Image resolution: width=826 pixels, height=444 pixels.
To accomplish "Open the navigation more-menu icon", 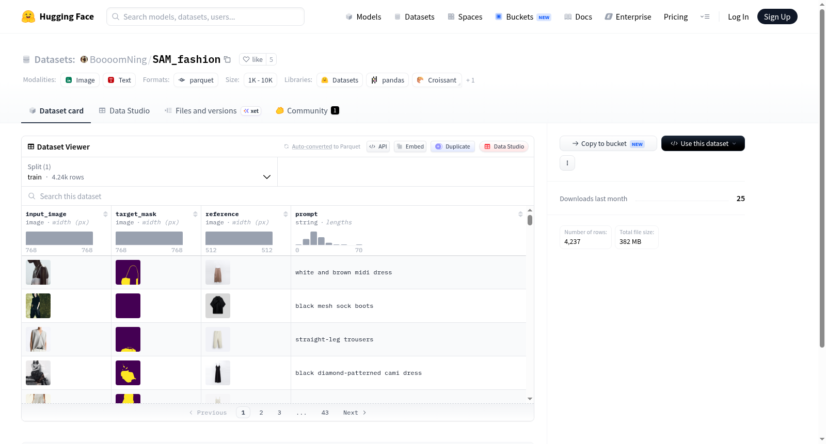I will [x=705, y=17].
